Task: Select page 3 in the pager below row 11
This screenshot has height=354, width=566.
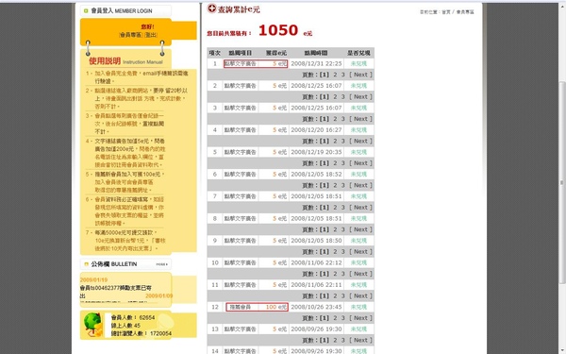Action: coord(343,295)
